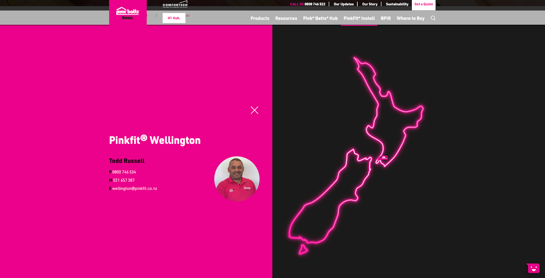Open the pink chat widget icon
This screenshot has width=545, height=278.
(x=533, y=268)
